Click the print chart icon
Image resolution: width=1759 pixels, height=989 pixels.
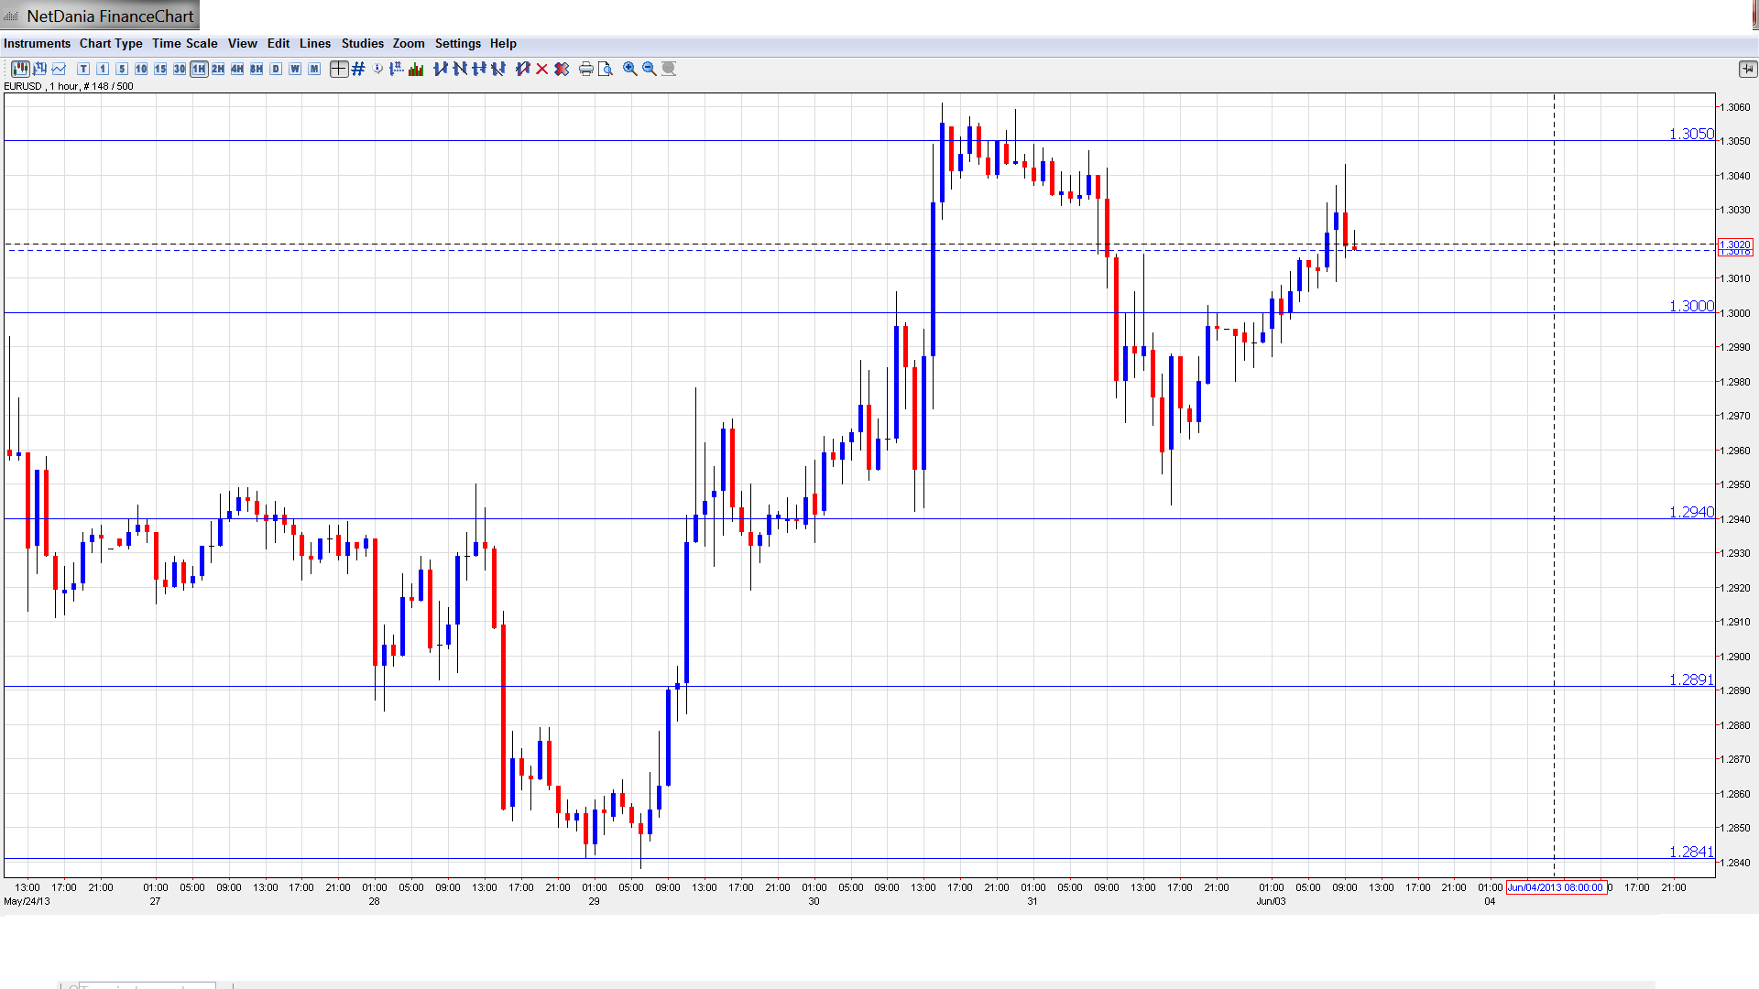(586, 69)
